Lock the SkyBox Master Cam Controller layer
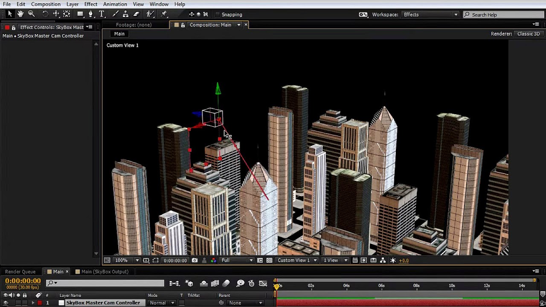 click(25, 303)
